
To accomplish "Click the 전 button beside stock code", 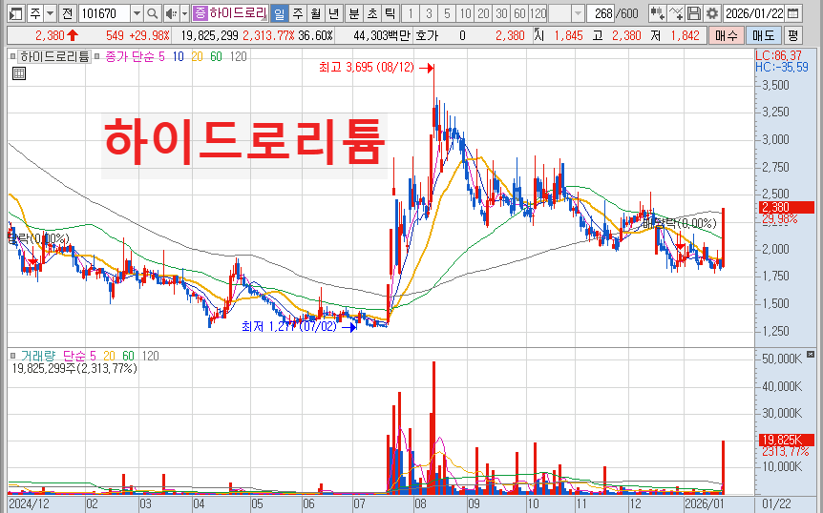I will [67, 13].
